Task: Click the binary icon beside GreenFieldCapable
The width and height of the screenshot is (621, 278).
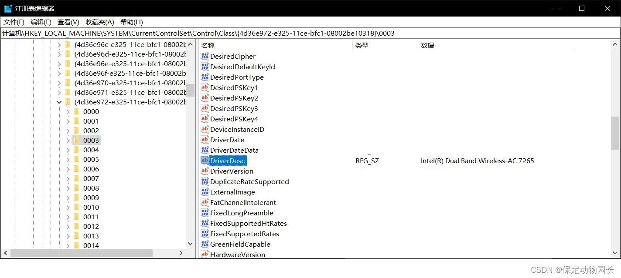Action: point(205,244)
